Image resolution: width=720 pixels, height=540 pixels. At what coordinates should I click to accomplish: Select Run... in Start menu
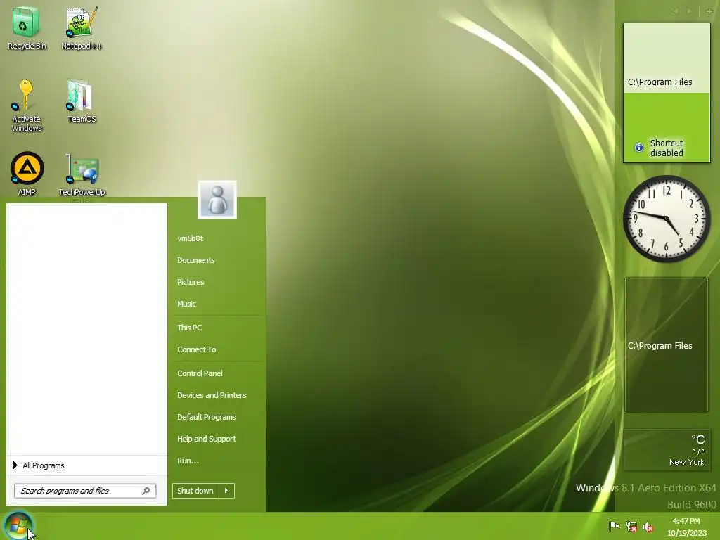(188, 461)
